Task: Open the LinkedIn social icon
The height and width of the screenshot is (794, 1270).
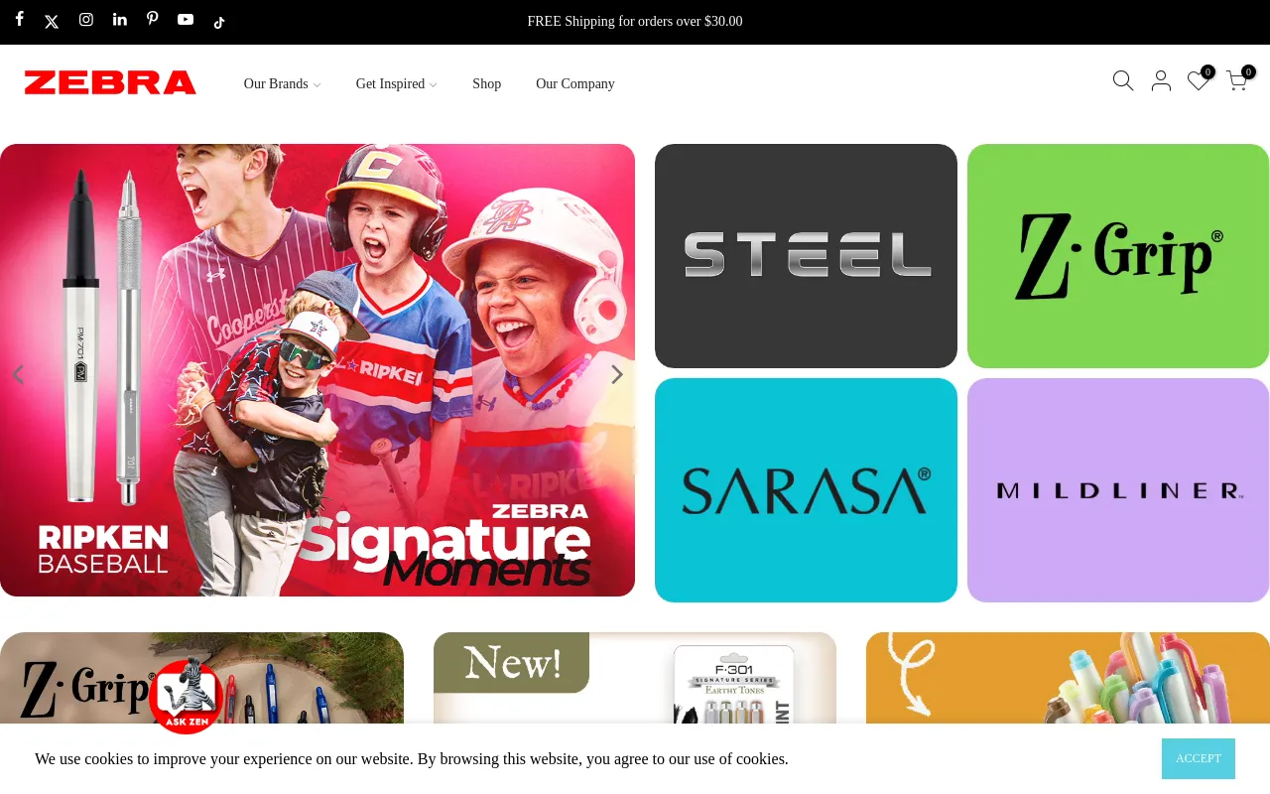Action: (120, 19)
